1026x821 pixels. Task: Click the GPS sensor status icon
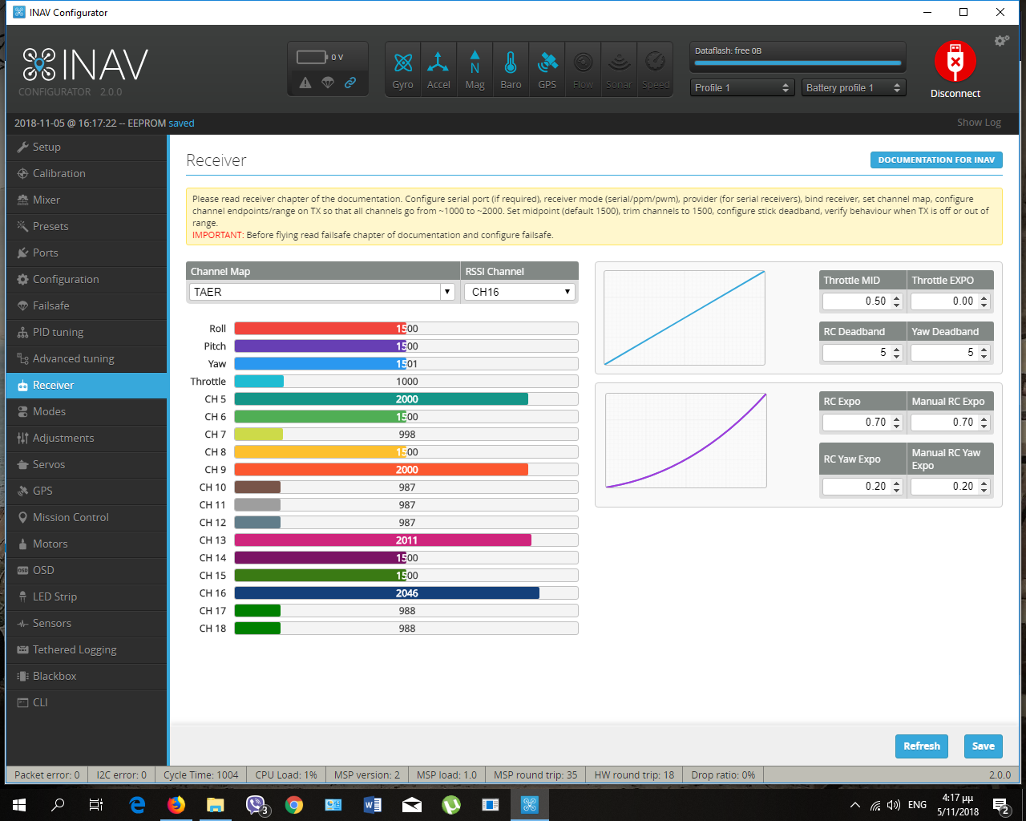click(x=547, y=69)
